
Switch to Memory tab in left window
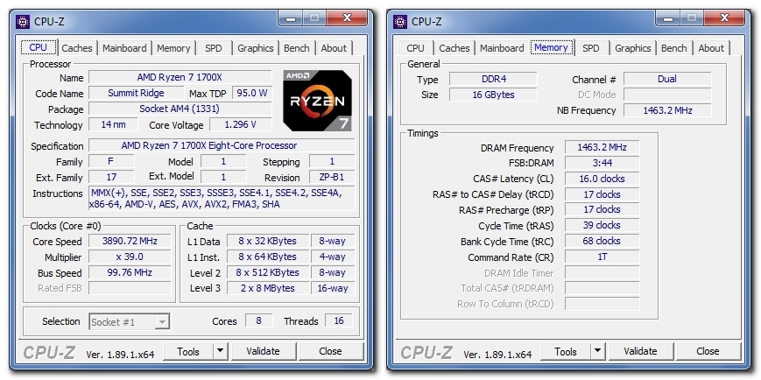173,48
